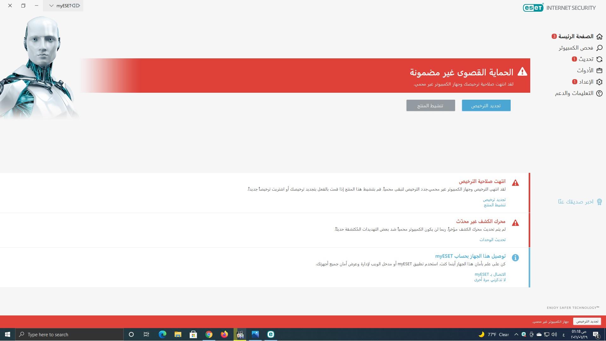Open Computer scan (فحص الكمبيوتر) in the sidebar
606x341 pixels.
coord(581,48)
